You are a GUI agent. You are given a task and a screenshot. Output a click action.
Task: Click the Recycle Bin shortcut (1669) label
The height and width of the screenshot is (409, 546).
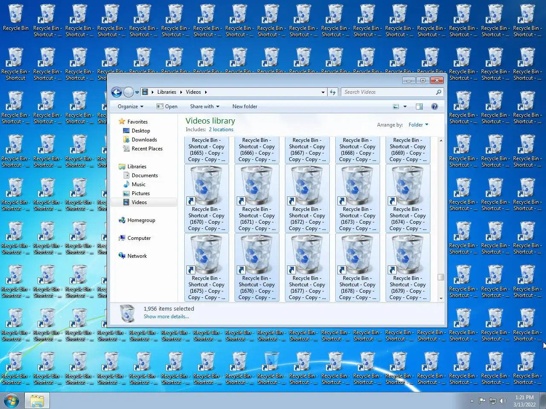[408, 150]
